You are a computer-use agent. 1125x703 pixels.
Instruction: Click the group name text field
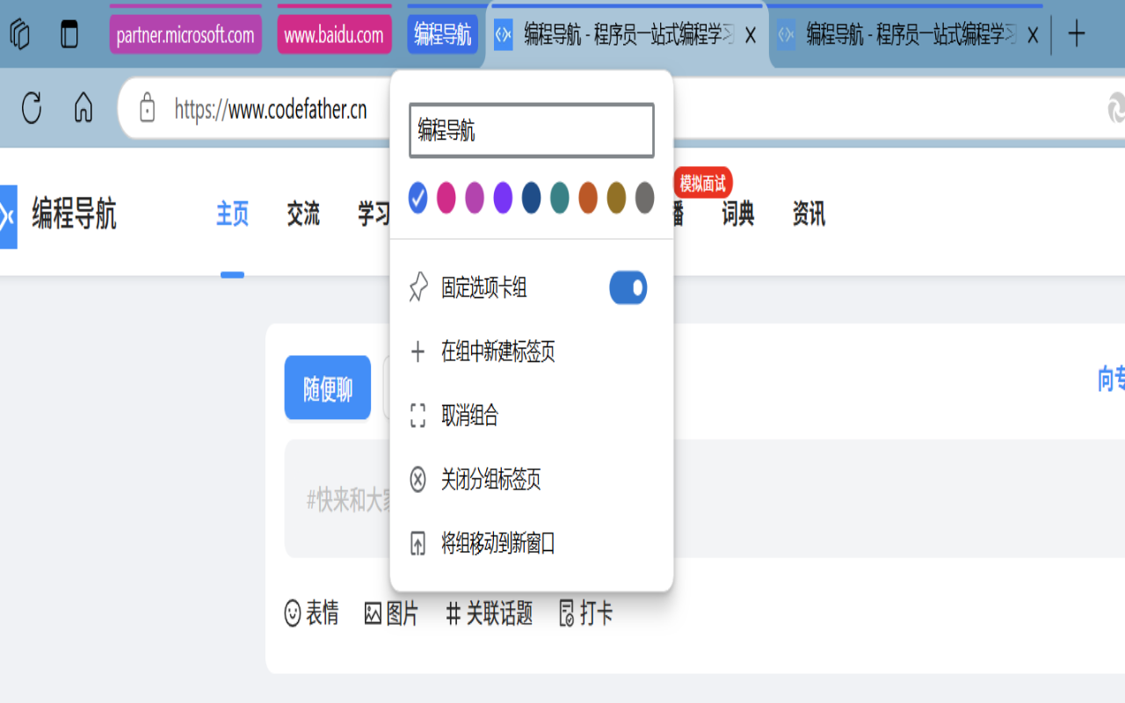(x=532, y=131)
